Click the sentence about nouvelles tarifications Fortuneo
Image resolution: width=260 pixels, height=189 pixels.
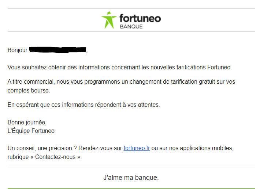pos(119,67)
